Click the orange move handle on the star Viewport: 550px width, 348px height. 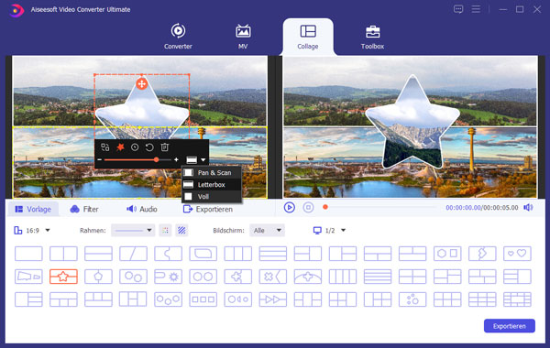pyautogui.click(x=142, y=83)
